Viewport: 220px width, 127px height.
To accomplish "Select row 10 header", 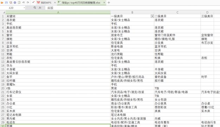I will 3,50.
